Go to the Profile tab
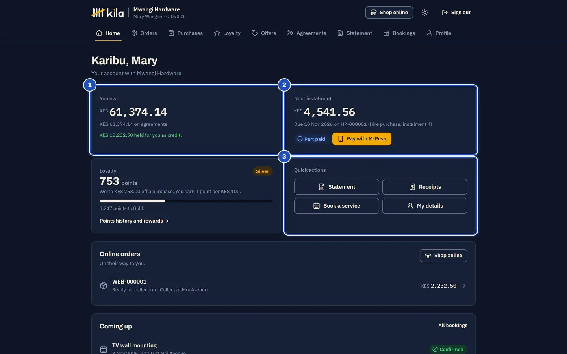 (x=439, y=33)
